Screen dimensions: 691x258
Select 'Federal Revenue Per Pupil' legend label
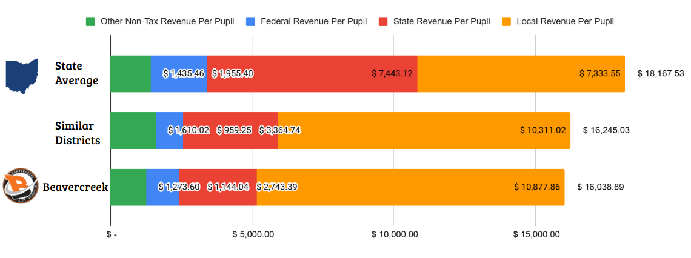(x=314, y=21)
